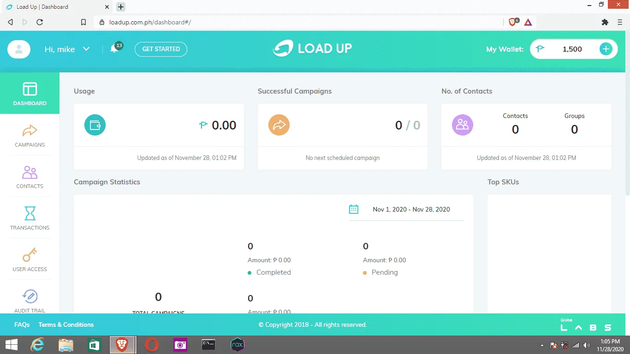Click the notification bell icon
The height and width of the screenshot is (354, 630).
coord(114,49)
